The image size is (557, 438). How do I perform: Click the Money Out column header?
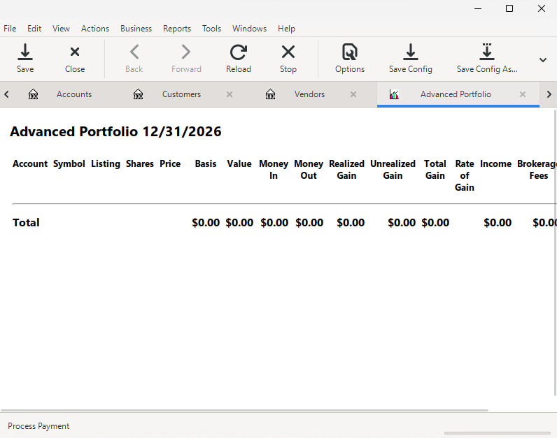pos(309,170)
